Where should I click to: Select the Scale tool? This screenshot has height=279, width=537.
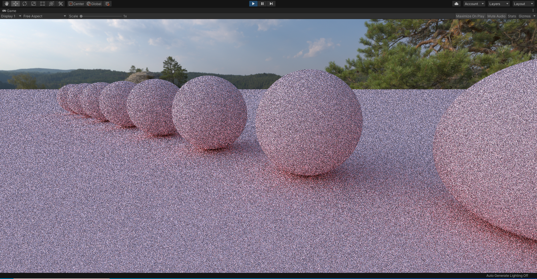click(34, 4)
